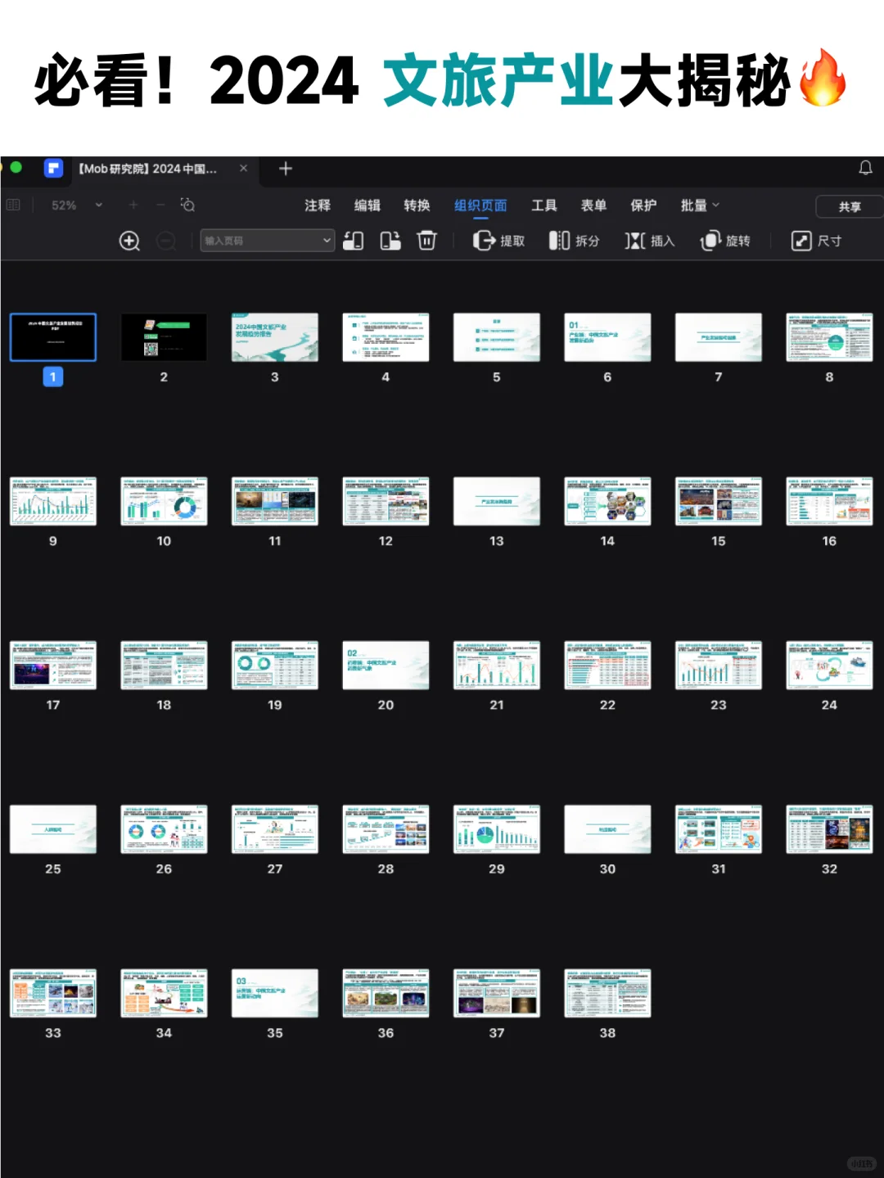The height and width of the screenshot is (1178, 884).
Task: Add a new tab with the plus icon
Action: (x=286, y=169)
